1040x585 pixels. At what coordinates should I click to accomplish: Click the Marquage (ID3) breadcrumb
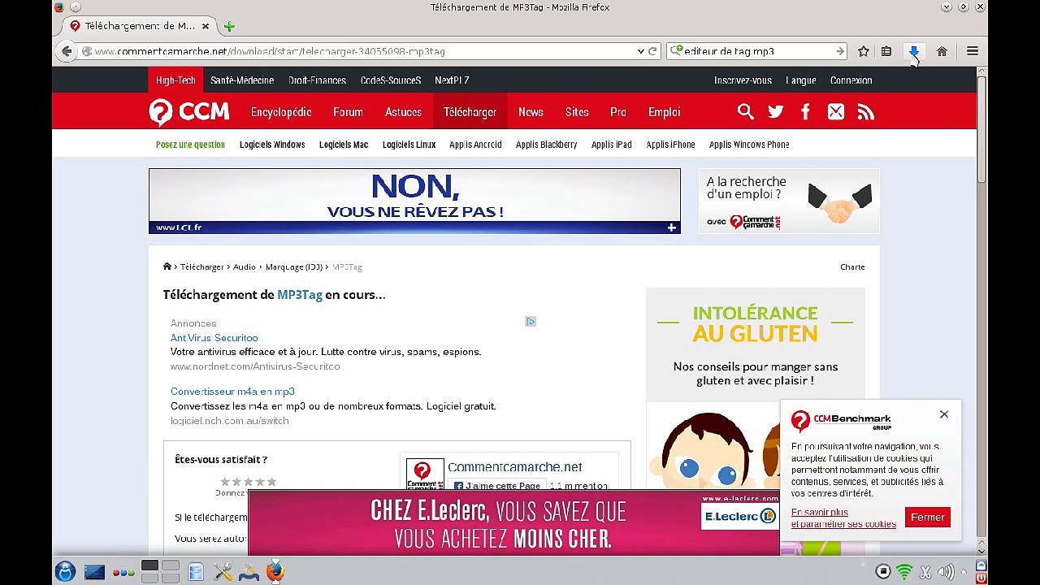[294, 266]
